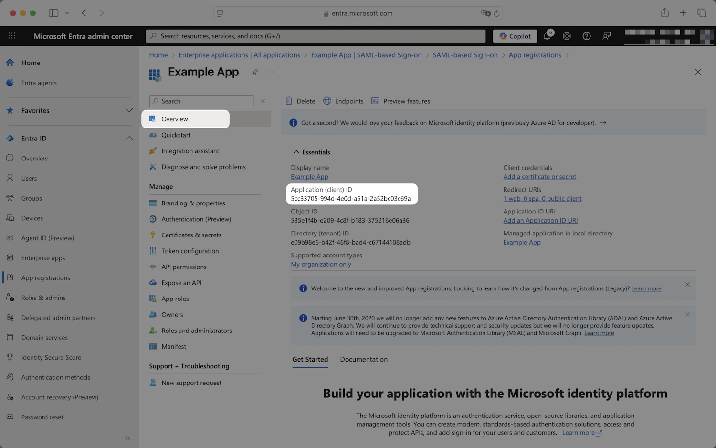Switch to the Documentation tab
This screenshot has width=716, height=448.
(364, 359)
